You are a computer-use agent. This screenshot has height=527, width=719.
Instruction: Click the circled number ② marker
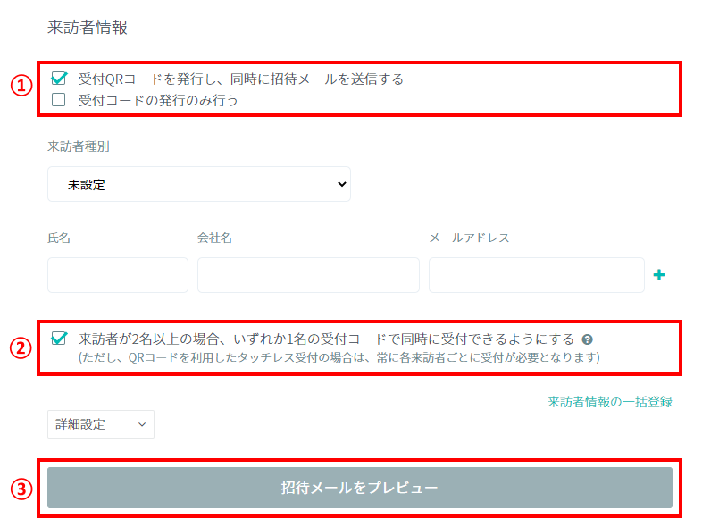pos(21,347)
